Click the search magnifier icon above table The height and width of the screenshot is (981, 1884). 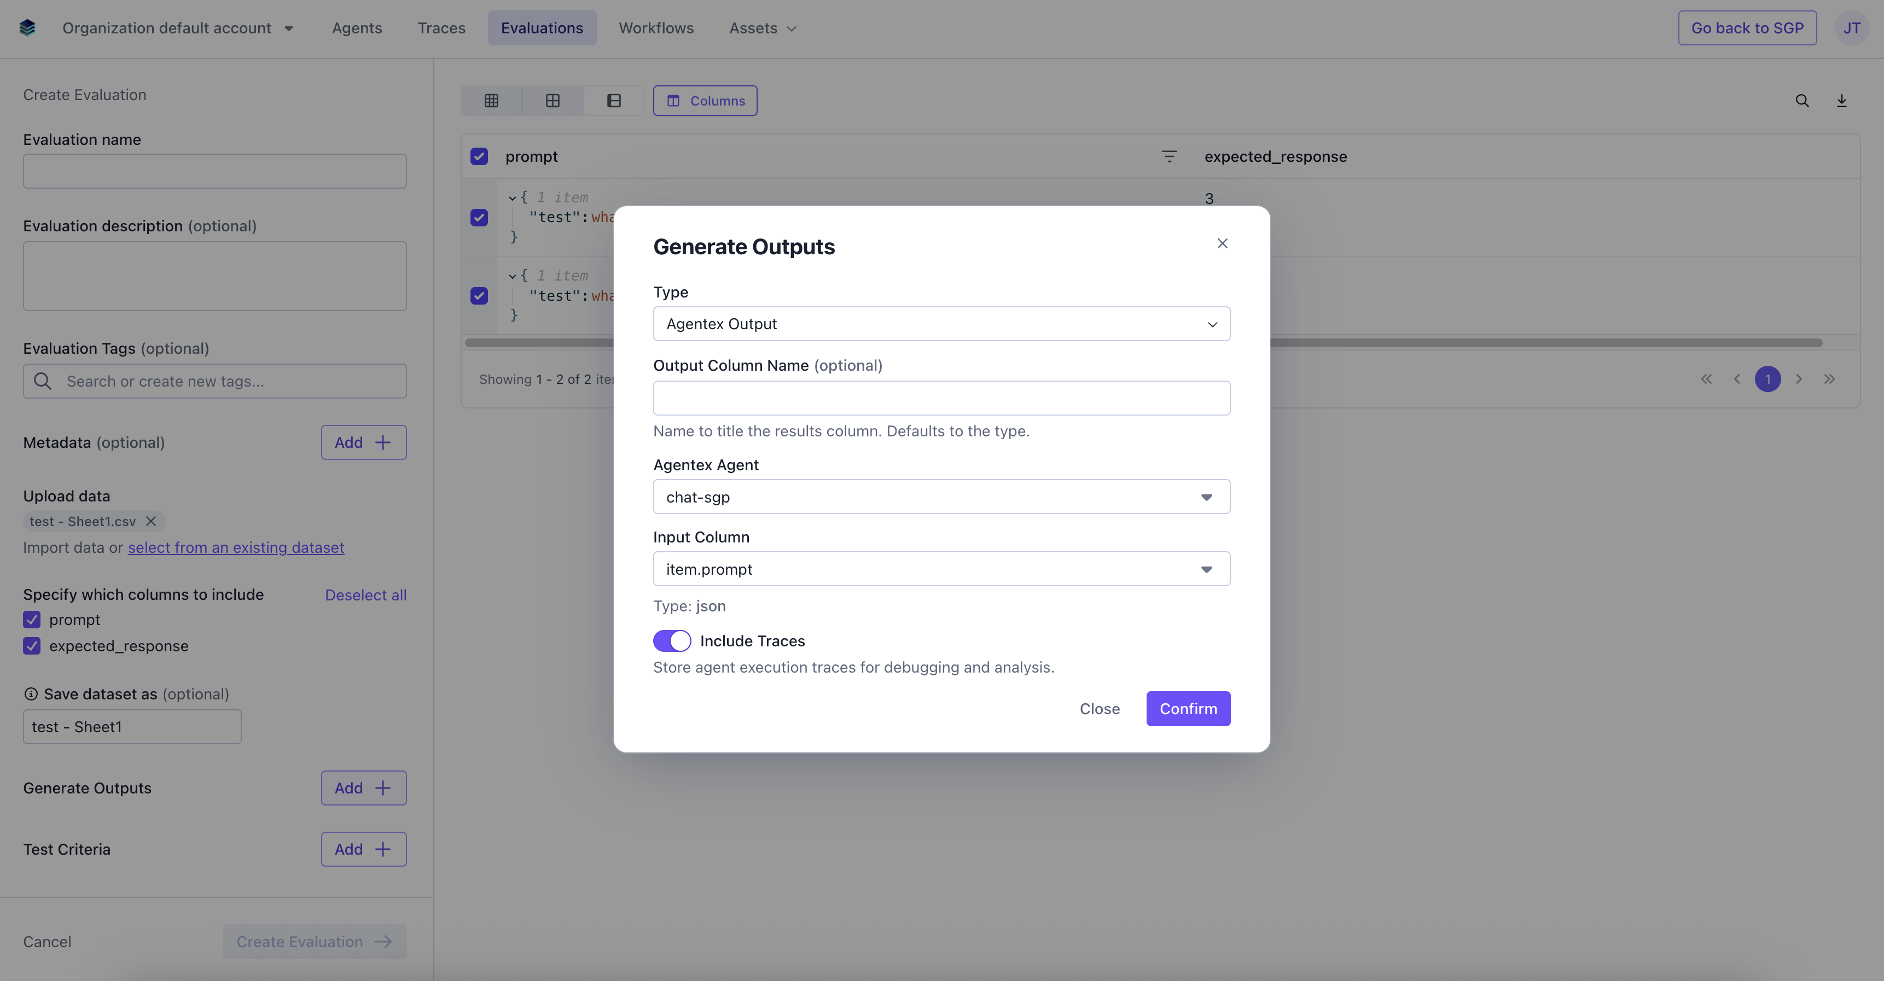click(1802, 101)
